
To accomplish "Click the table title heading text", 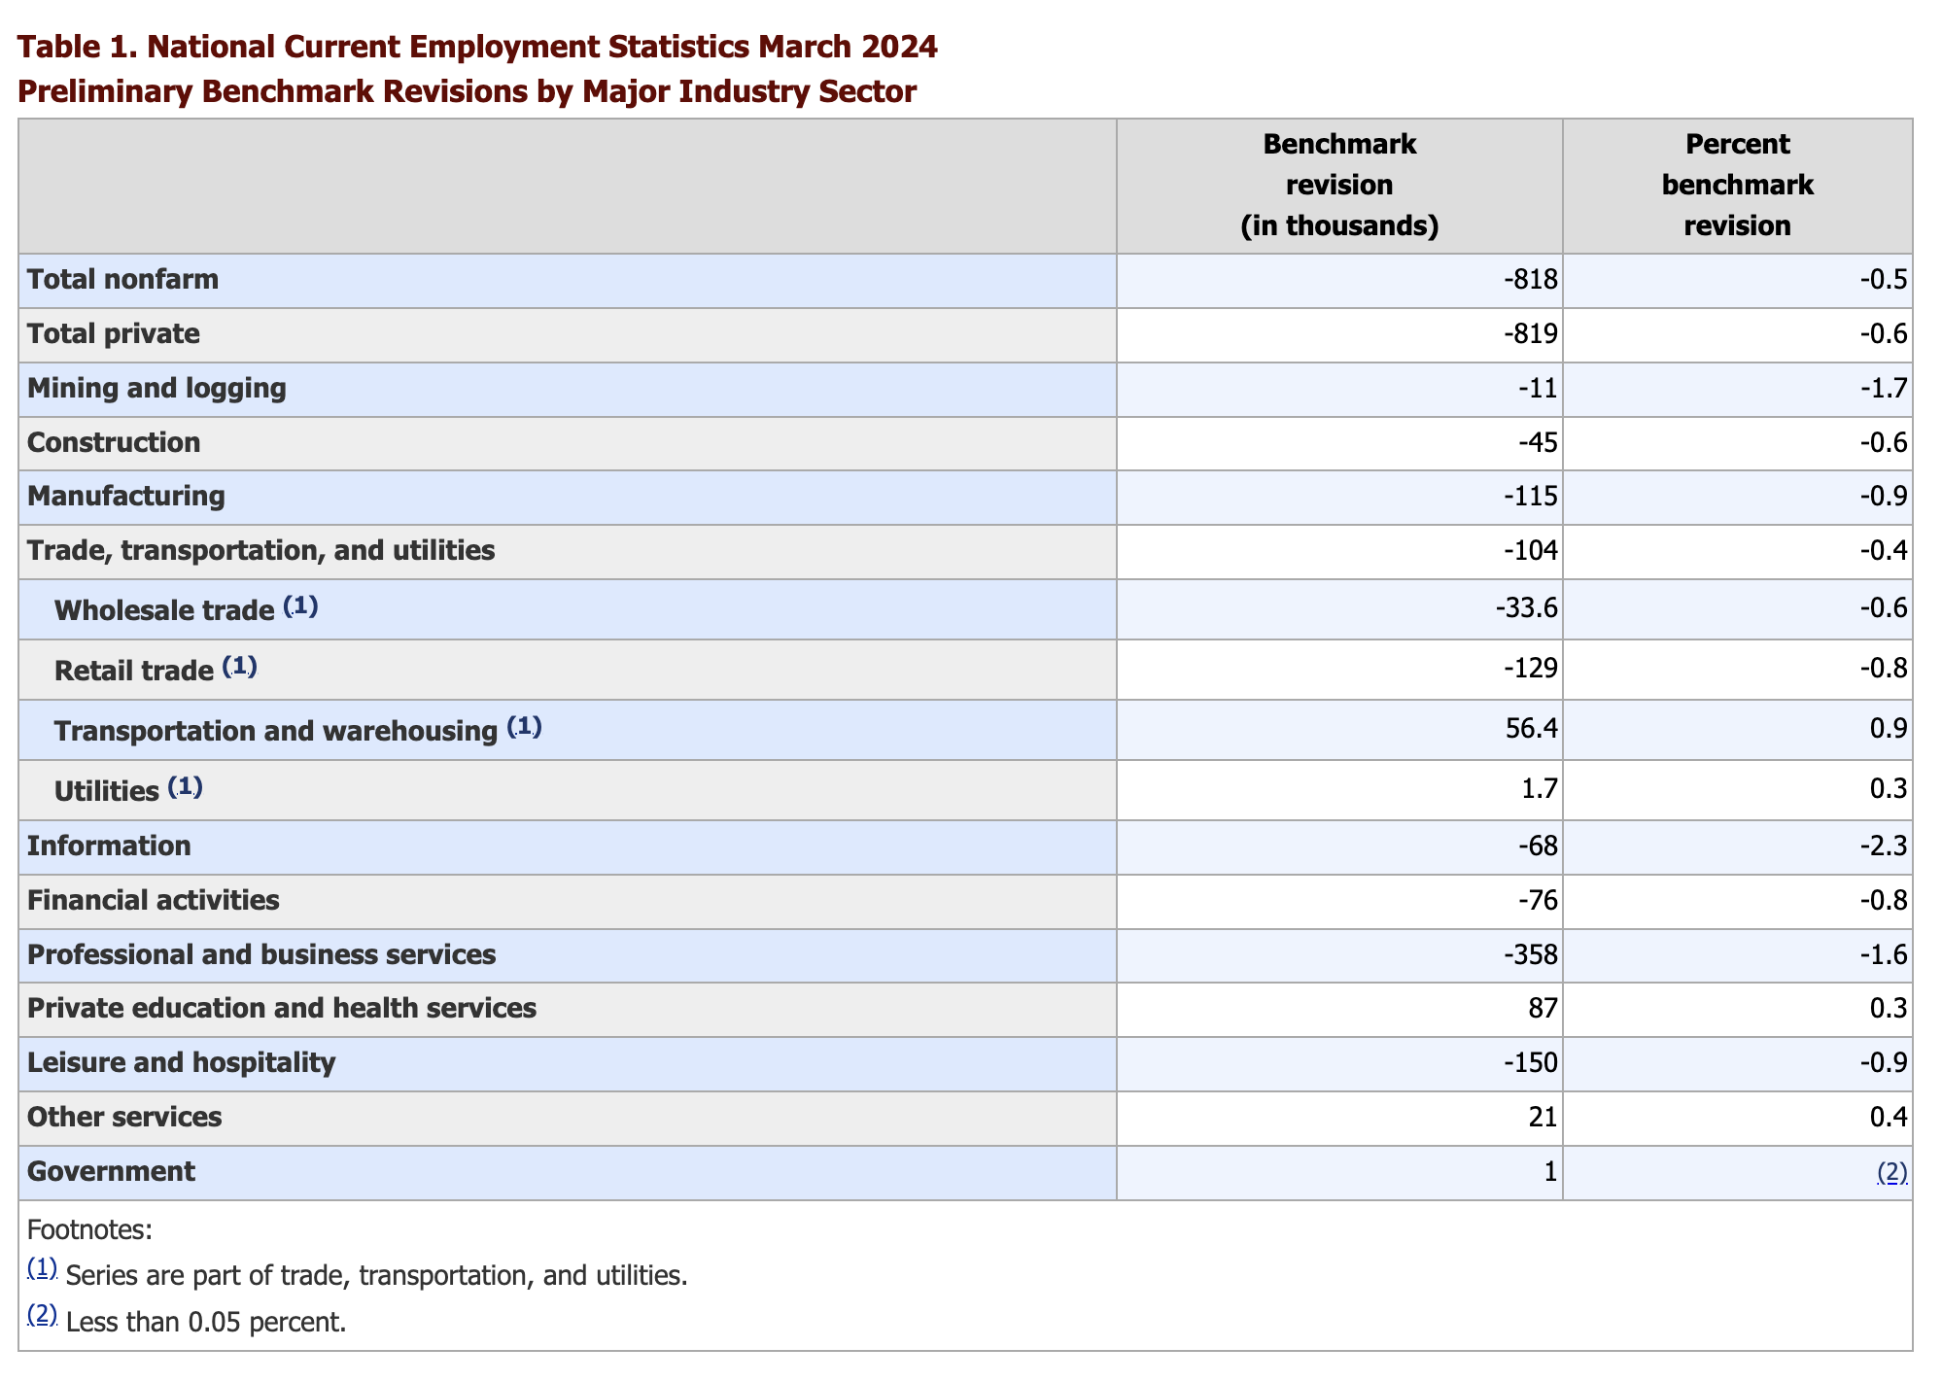I will pos(476,47).
